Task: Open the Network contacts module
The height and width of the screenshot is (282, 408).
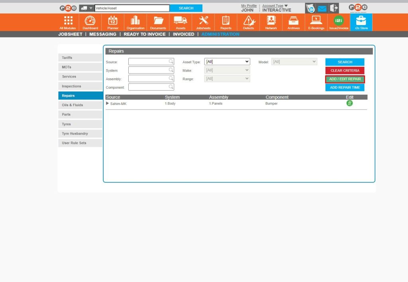Action: (271, 23)
